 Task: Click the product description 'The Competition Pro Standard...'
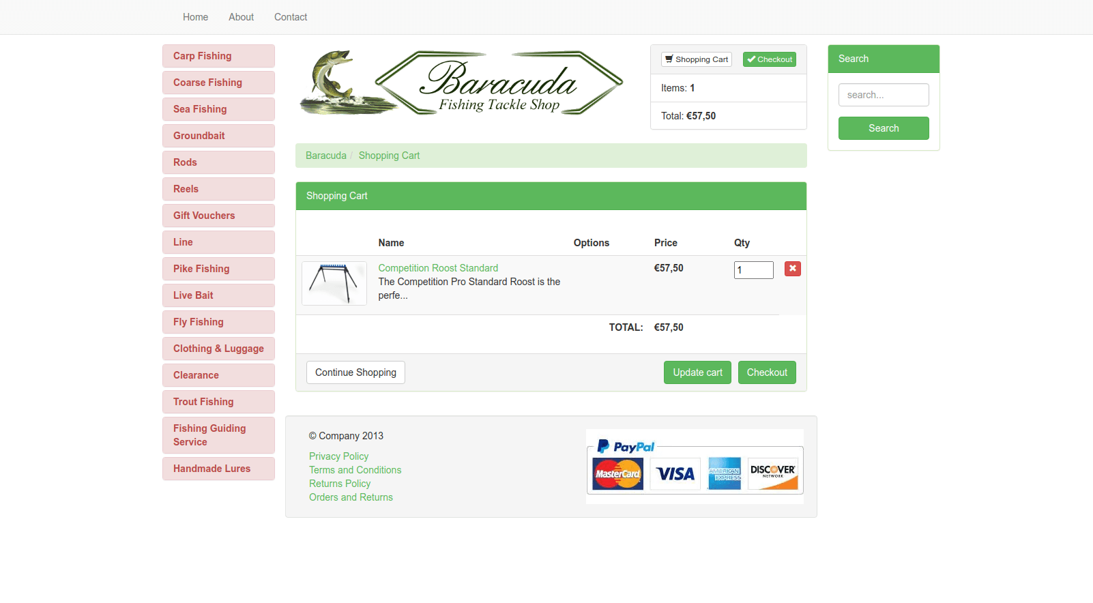[x=469, y=289]
